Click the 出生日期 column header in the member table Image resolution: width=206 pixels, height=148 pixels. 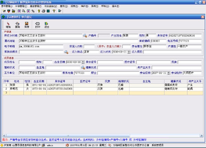[x=39, y=82]
